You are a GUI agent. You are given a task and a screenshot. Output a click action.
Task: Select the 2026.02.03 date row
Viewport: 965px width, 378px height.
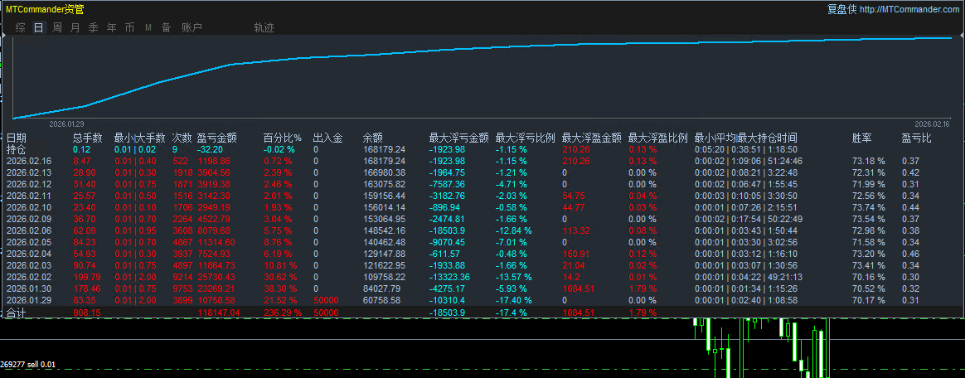coord(29,266)
